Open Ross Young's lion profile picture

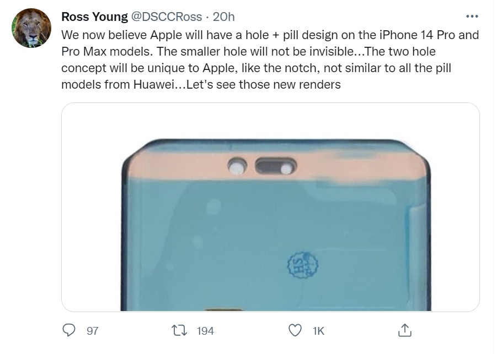click(x=31, y=28)
